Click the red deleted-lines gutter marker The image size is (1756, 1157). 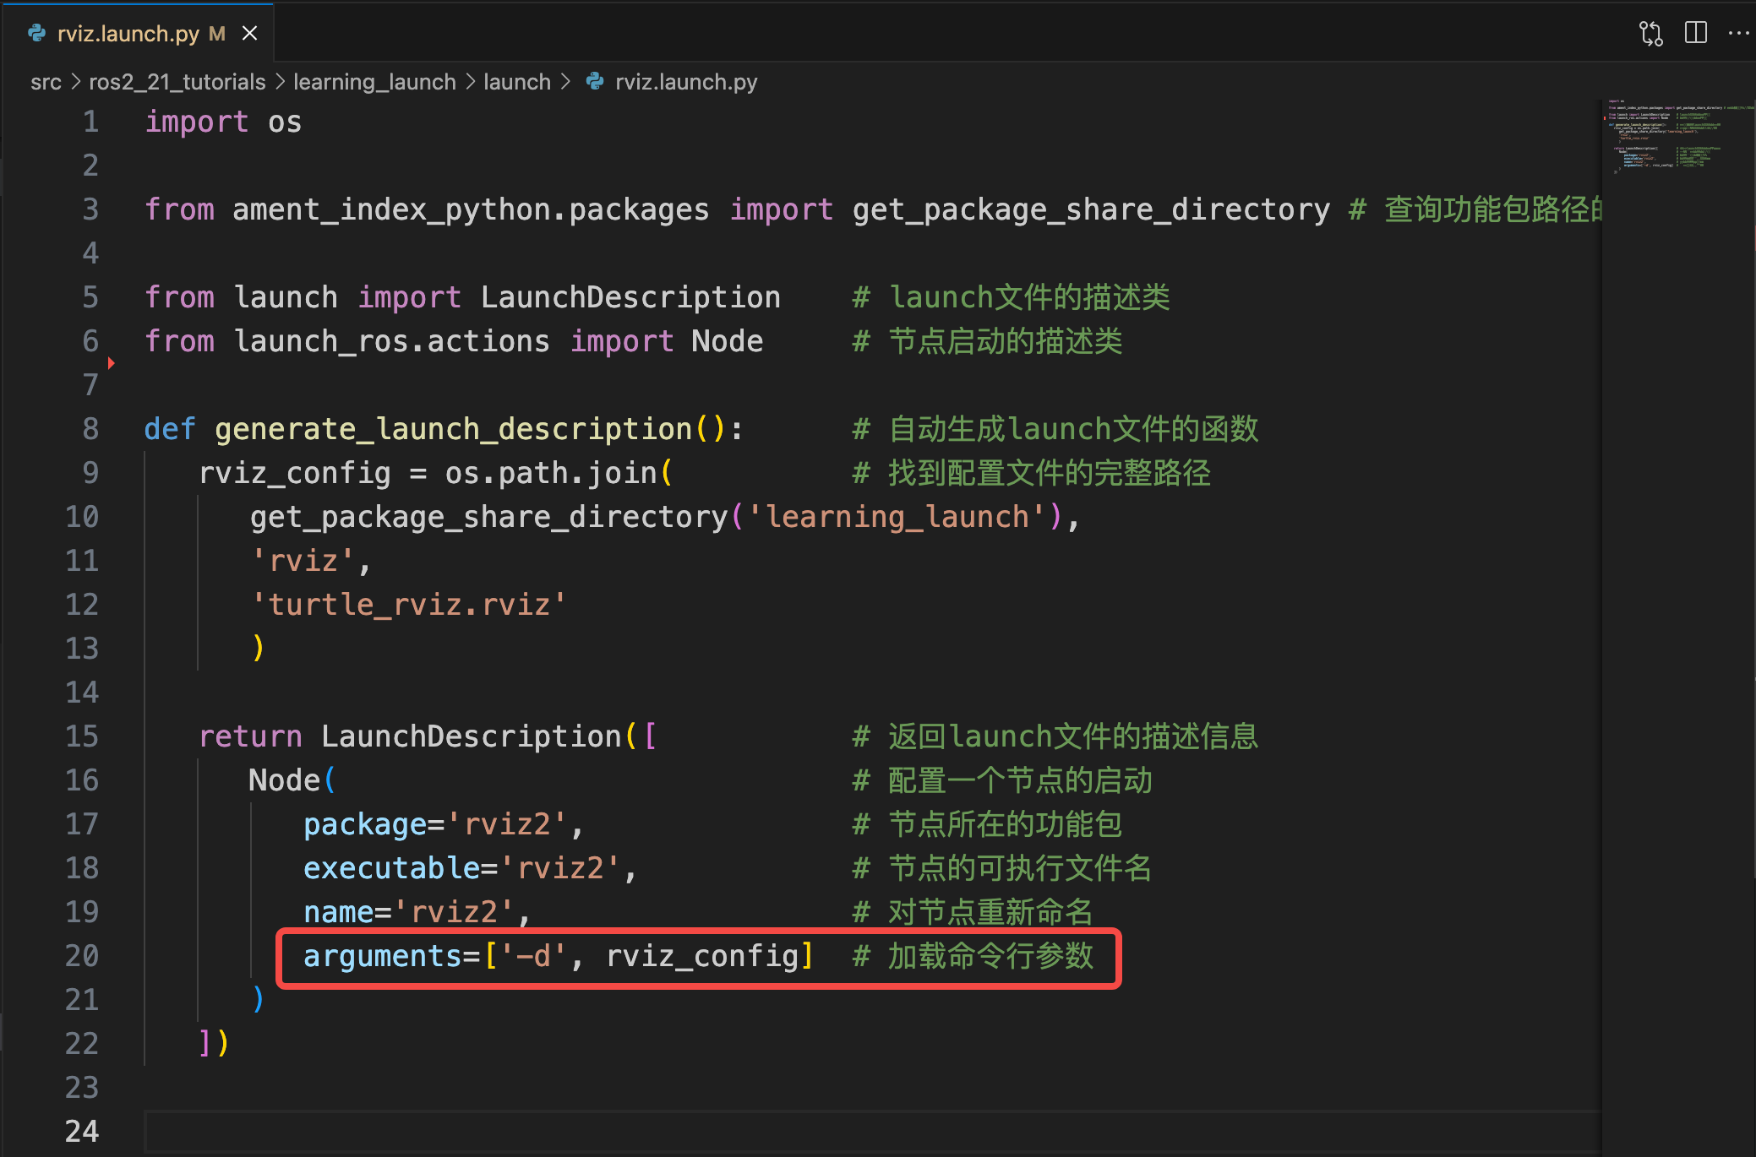tap(111, 363)
